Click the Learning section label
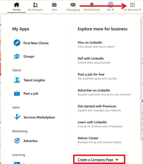Viewport: 143px width, 164px height. click(x=19, y=155)
